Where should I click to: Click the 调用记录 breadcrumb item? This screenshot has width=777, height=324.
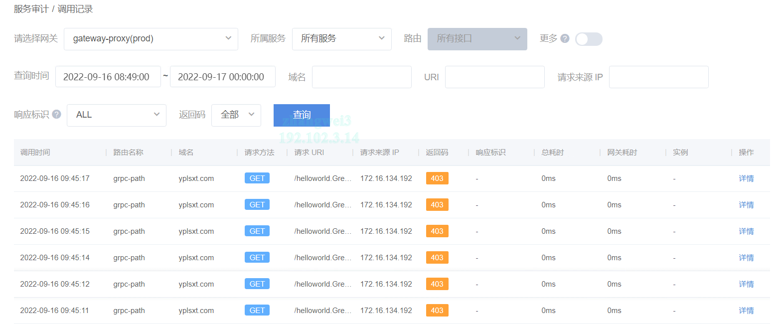pyautogui.click(x=75, y=9)
